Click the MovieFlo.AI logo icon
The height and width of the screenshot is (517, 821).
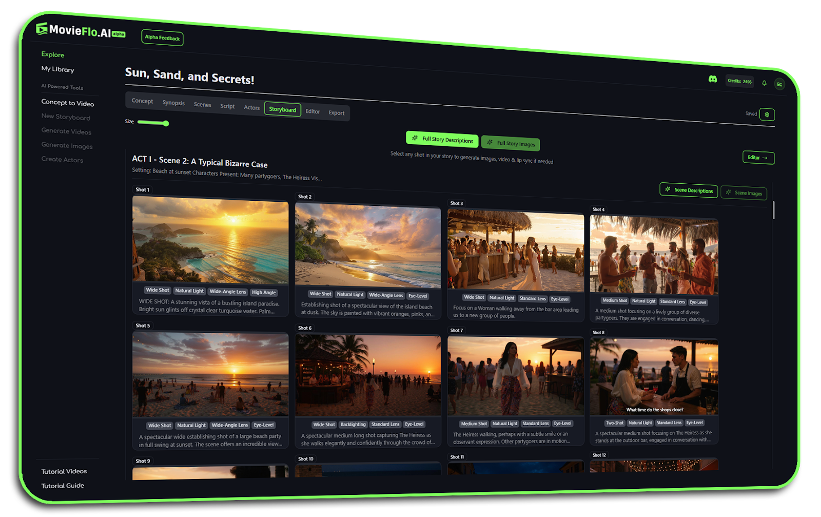point(42,29)
